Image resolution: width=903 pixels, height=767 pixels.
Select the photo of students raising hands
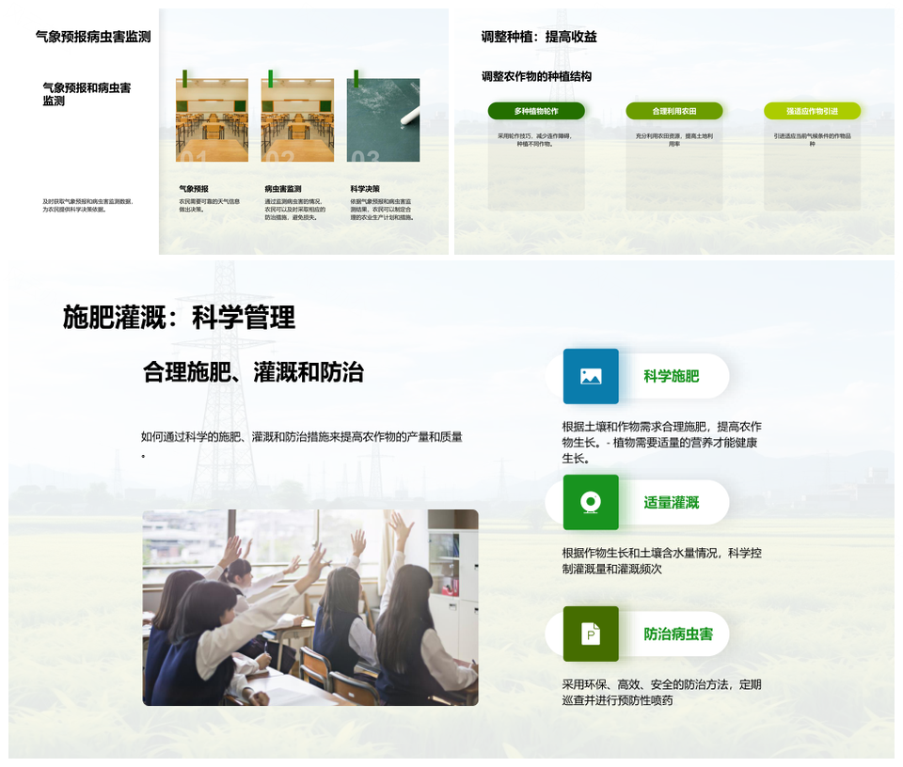310,607
